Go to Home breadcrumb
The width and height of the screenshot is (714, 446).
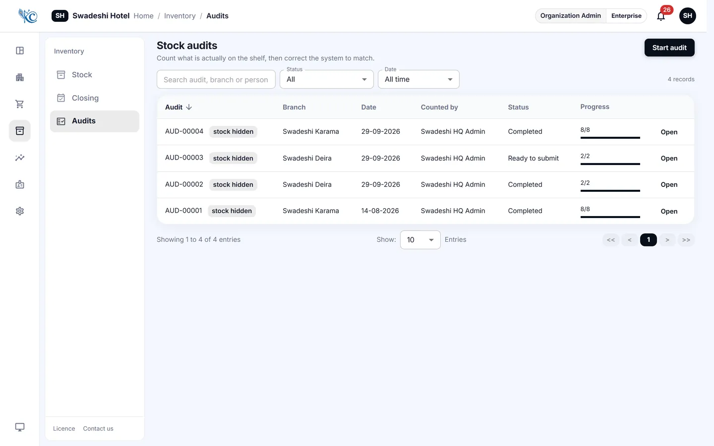(x=144, y=16)
